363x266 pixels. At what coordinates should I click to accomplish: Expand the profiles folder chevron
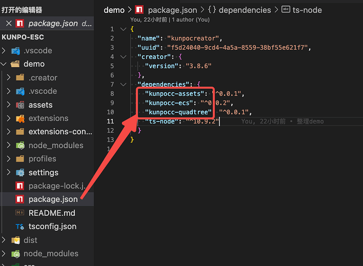coord(9,159)
